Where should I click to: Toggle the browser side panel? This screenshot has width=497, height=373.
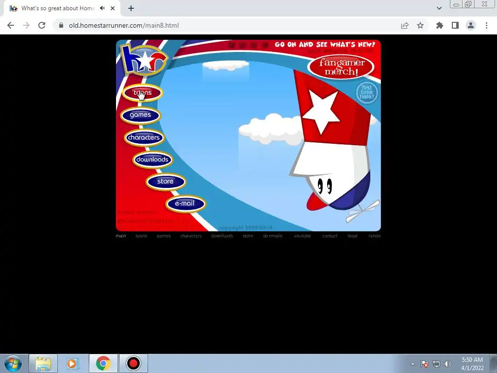pyautogui.click(x=455, y=25)
